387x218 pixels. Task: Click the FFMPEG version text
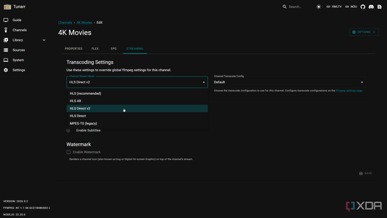click(27, 208)
